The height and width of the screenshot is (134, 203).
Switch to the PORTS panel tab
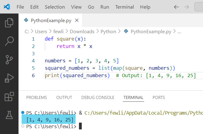click(x=159, y=97)
